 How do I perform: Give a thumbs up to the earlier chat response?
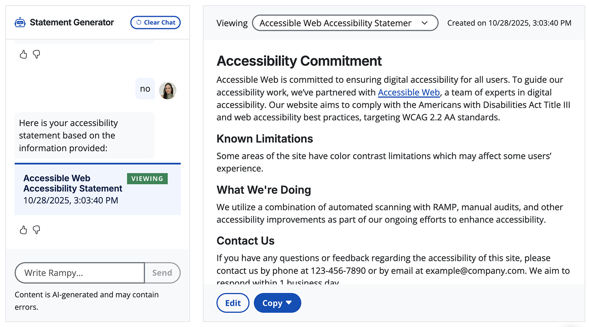23,54
